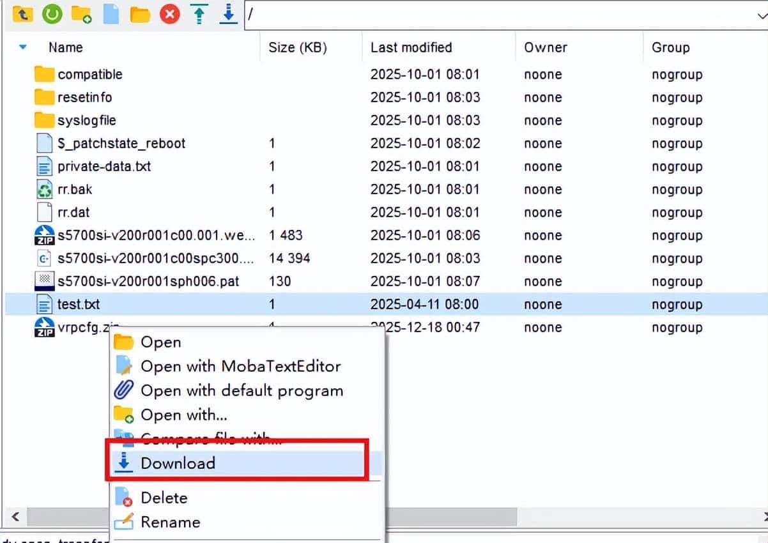Click the remote path input field

tap(492, 15)
